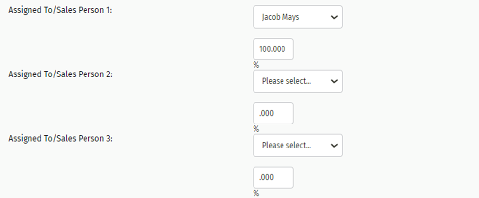Click the 100.000 percentage field

click(x=273, y=49)
